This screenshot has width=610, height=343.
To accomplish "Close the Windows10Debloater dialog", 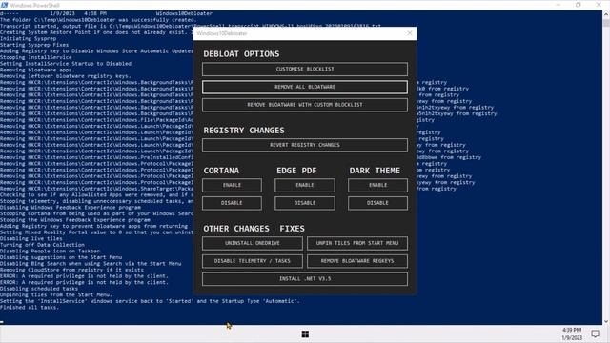I will pyautogui.click(x=409, y=33).
